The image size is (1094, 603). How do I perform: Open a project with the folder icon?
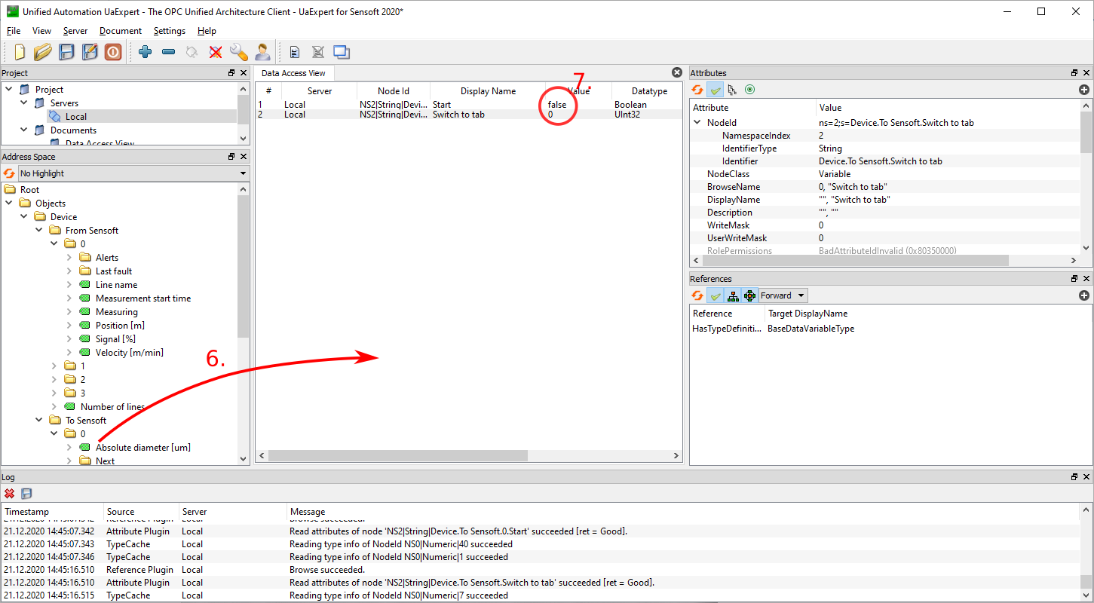[43, 52]
